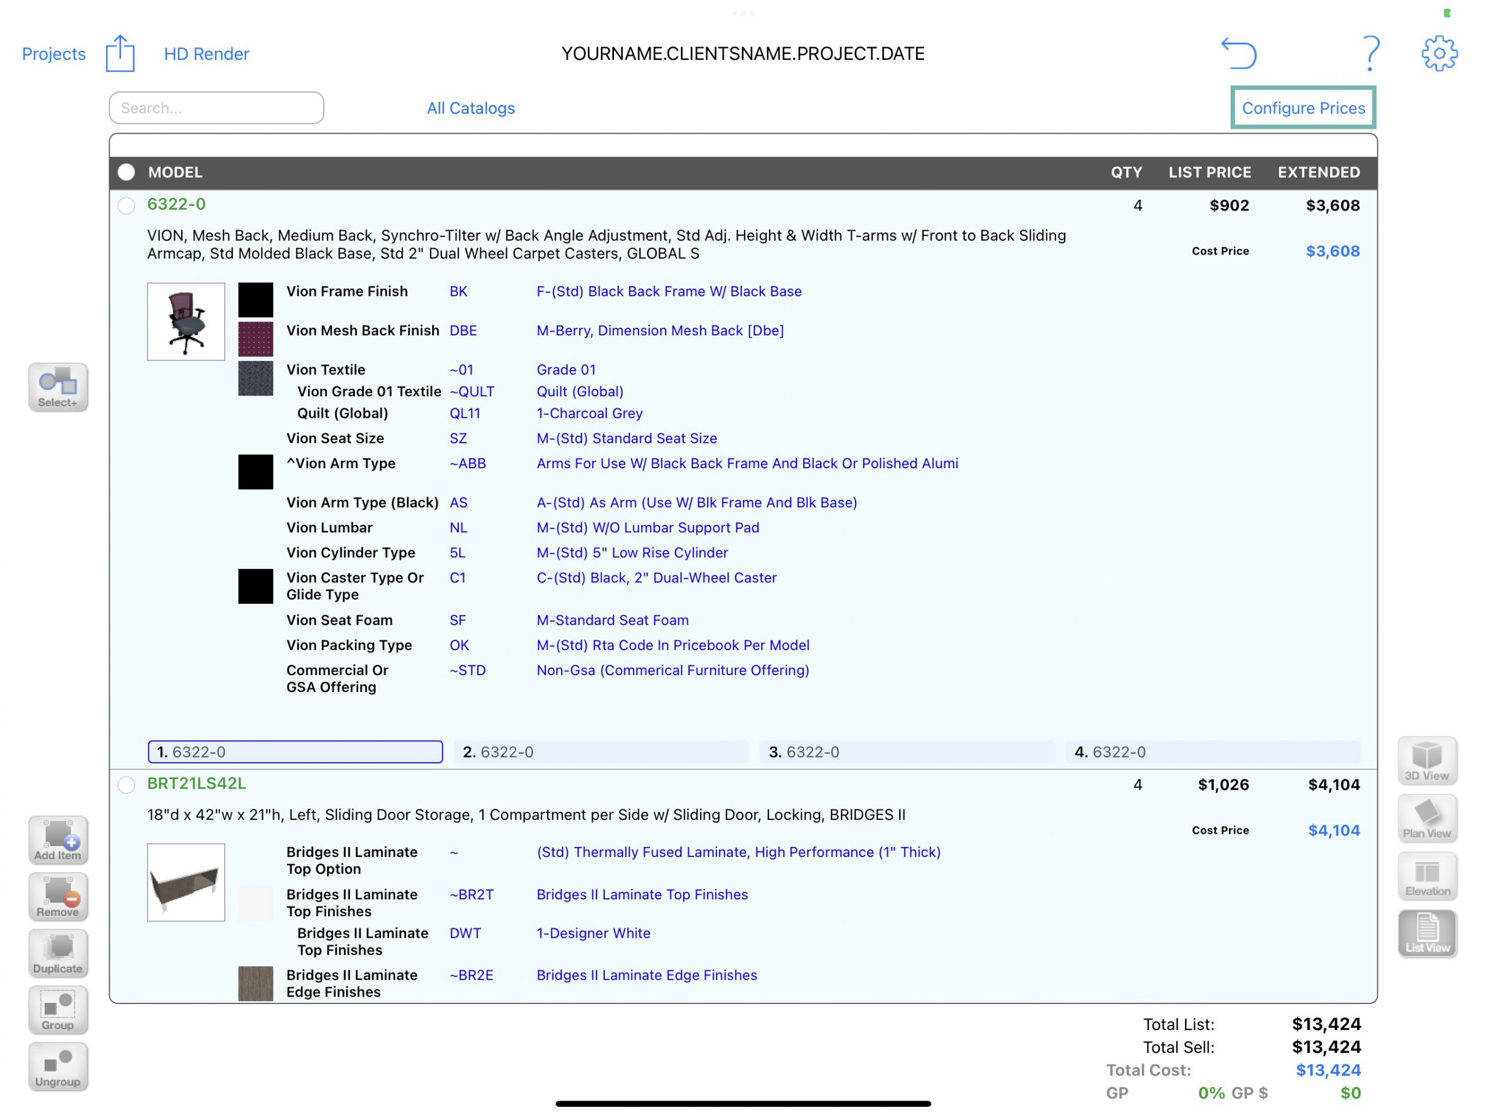
Task: Open the settings gear icon
Action: click(x=1439, y=53)
